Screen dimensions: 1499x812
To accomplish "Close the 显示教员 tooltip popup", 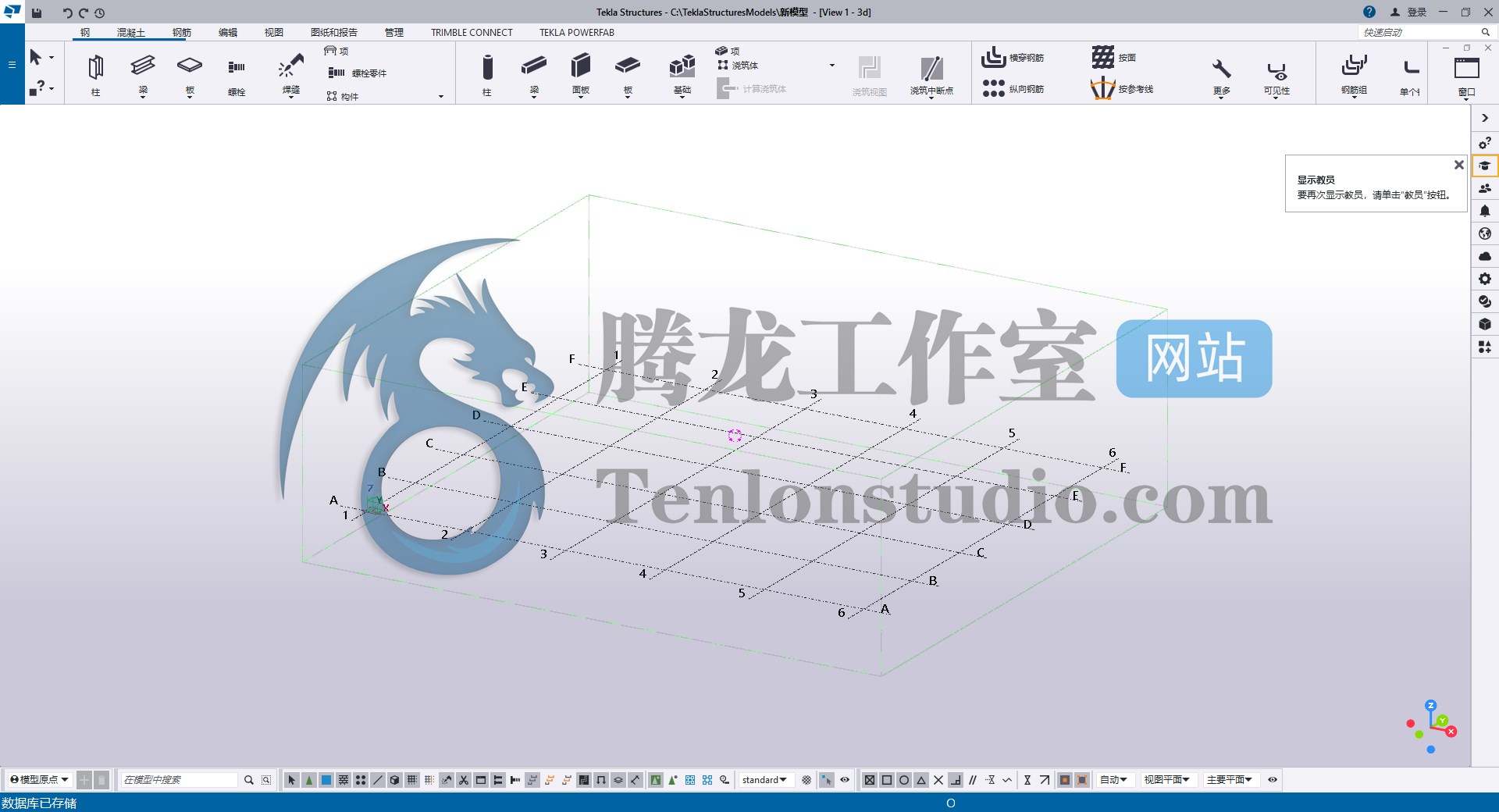I will (1458, 165).
